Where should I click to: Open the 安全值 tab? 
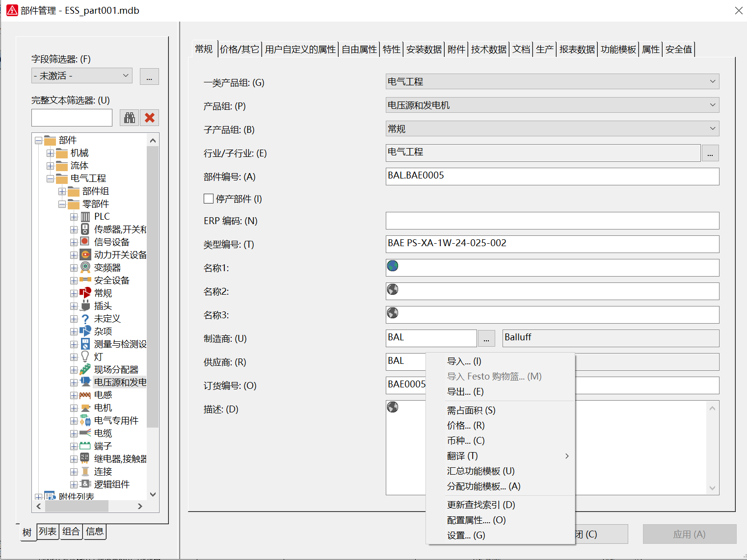[679, 49]
